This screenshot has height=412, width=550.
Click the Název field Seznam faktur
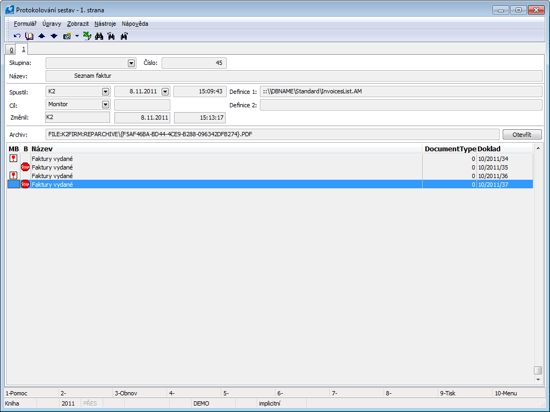coord(294,76)
